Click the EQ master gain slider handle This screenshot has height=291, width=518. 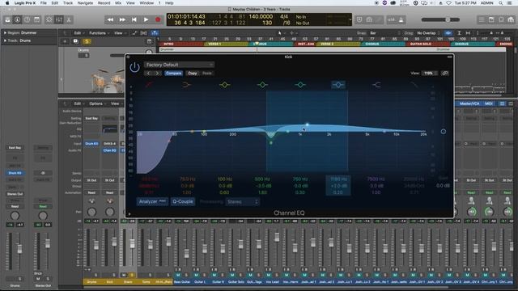[444, 131]
